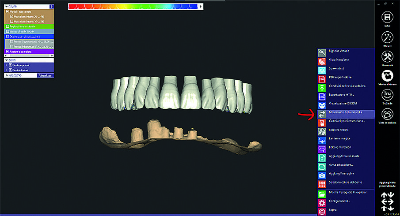Expand Denti superiori chevron

tap(6, 65)
